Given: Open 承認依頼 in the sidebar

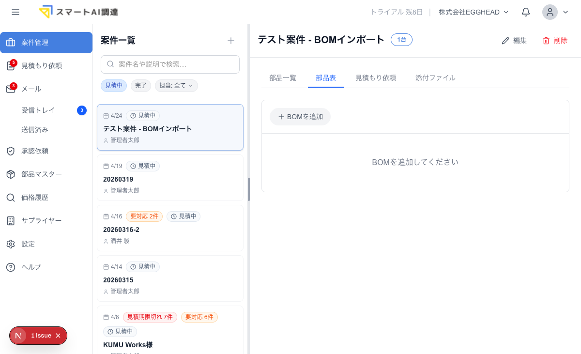Looking at the screenshot, I should (x=46, y=151).
